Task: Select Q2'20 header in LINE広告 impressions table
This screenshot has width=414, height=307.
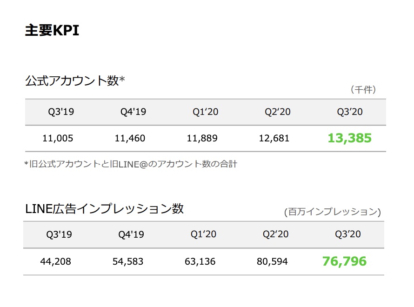Action: click(x=275, y=234)
